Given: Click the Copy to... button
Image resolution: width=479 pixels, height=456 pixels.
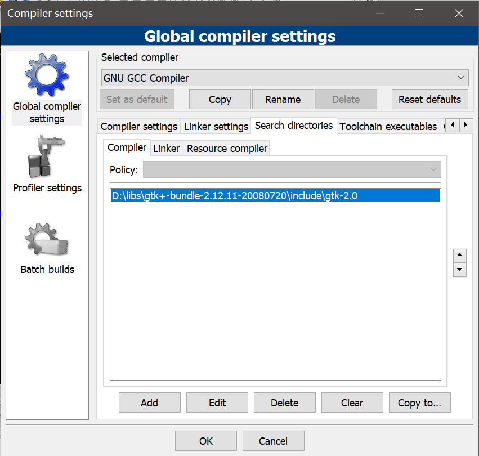Looking at the screenshot, I should pos(419,403).
